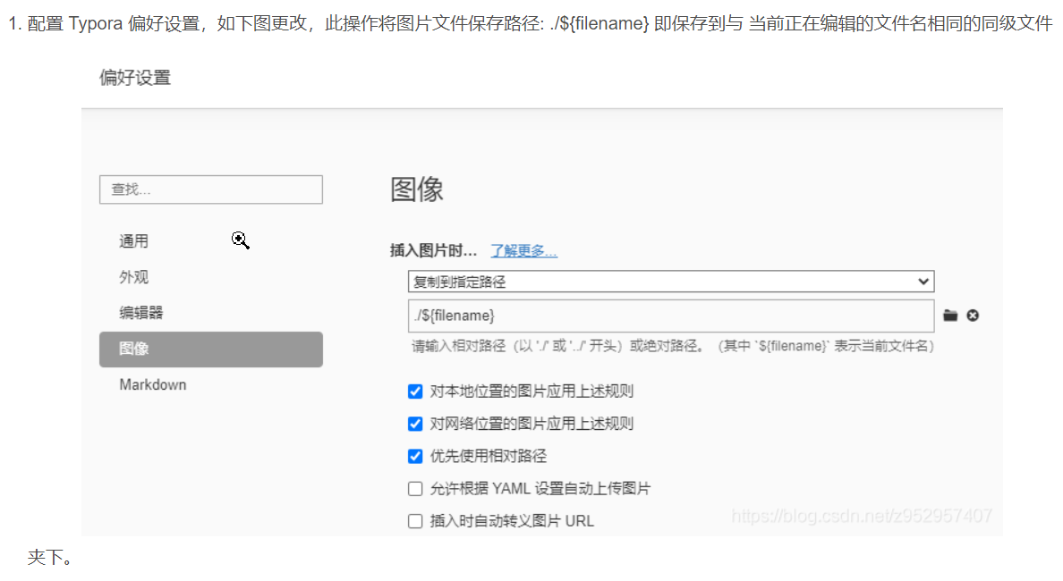1063x581 pixels.
Task: Uncheck apply rules to local images checkbox
Action: click(x=415, y=392)
